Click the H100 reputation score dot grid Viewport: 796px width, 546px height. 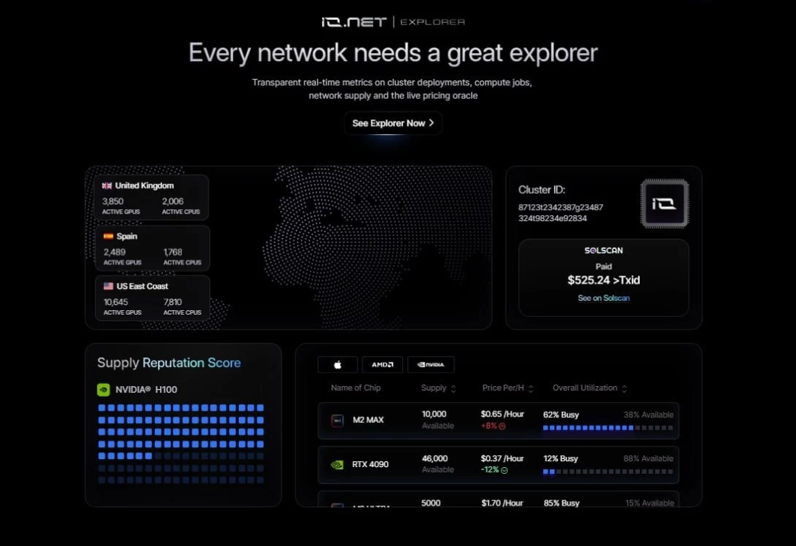(x=181, y=444)
